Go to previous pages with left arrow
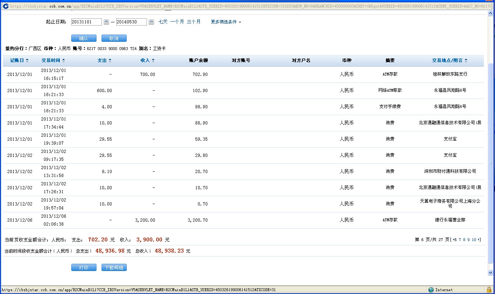This screenshot has width=495, height=294. click(x=454, y=240)
